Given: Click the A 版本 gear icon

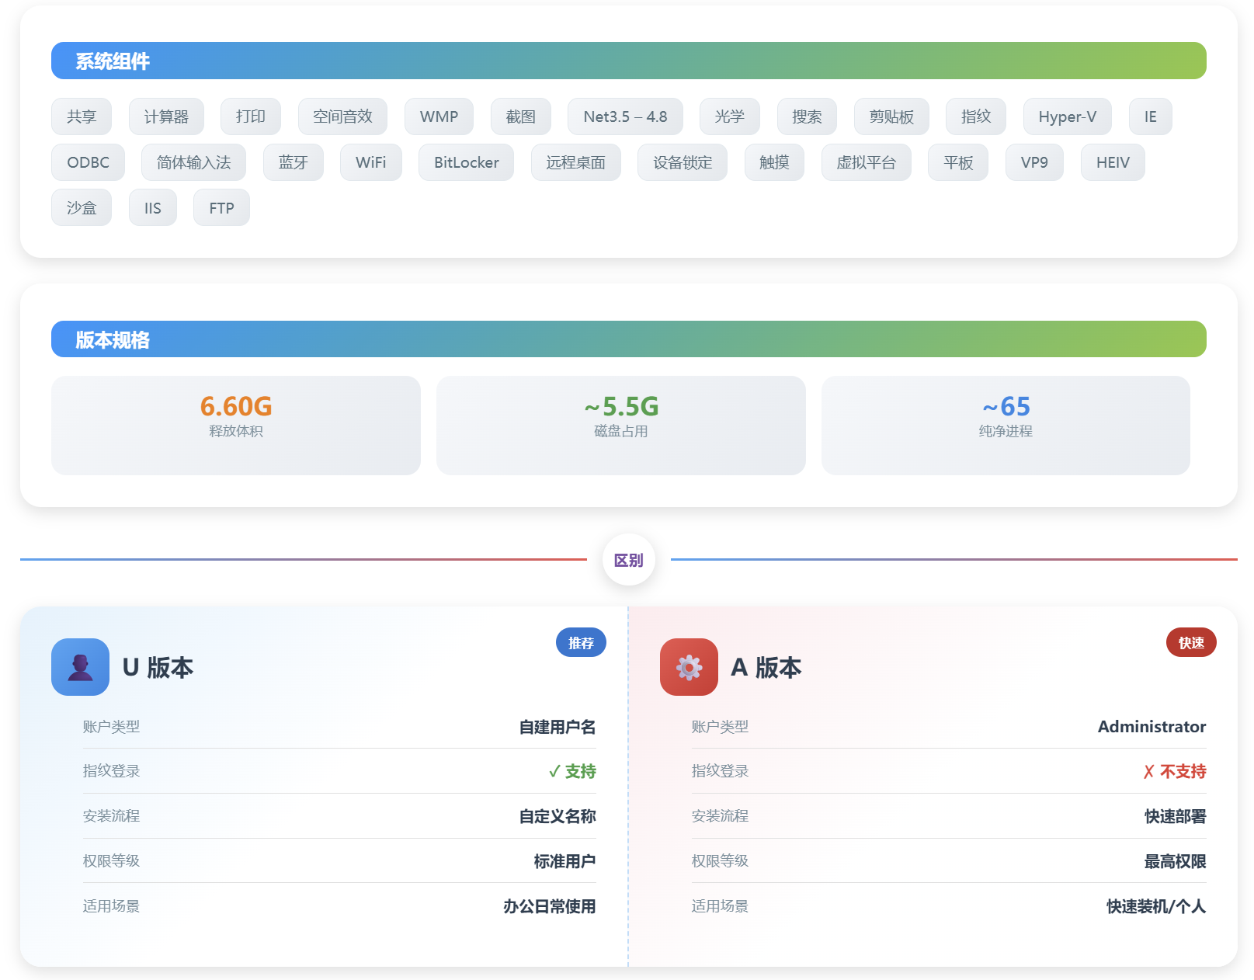Looking at the screenshot, I should 689,667.
